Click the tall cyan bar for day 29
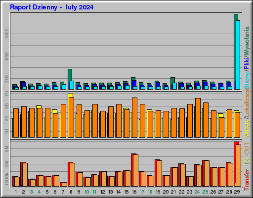The width and height of the screenshot is (253, 198). 238,55
